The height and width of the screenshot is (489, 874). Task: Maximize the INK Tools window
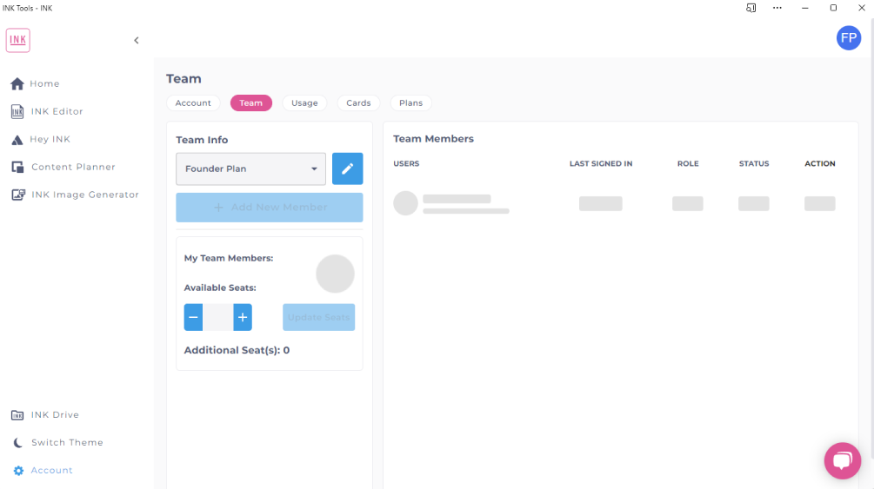pos(833,8)
